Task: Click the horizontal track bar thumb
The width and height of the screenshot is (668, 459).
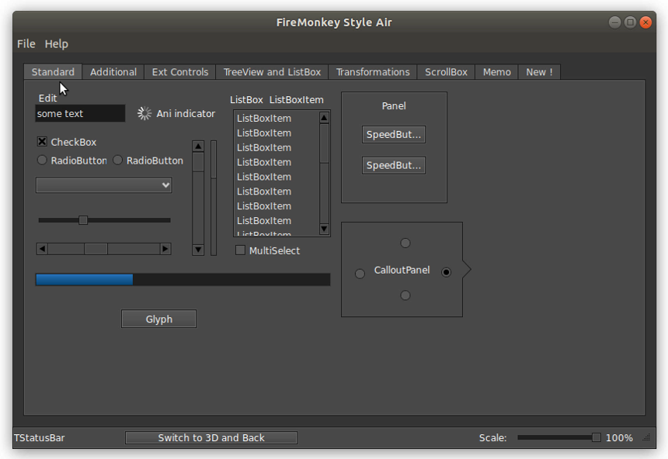Action: tap(83, 220)
